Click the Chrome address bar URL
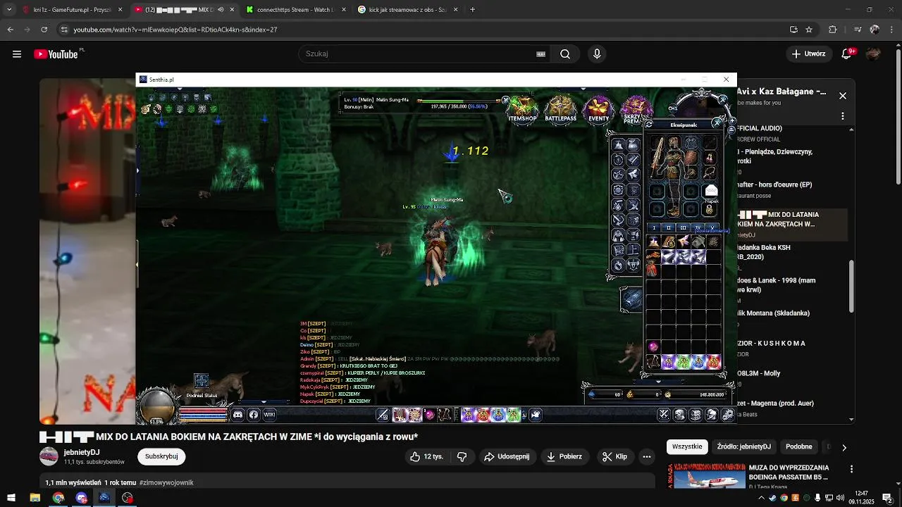The height and width of the screenshot is (507, 902). [x=175, y=30]
